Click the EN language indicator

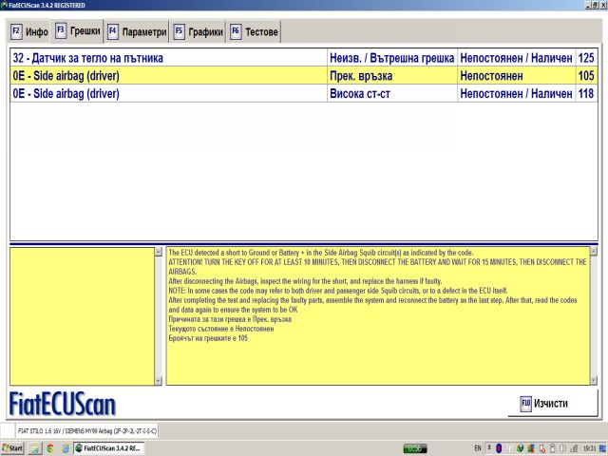click(476, 447)
